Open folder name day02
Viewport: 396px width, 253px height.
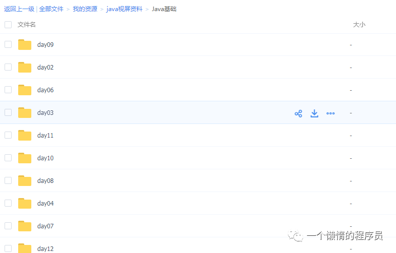pyautogui.click(x=45, y=68)
